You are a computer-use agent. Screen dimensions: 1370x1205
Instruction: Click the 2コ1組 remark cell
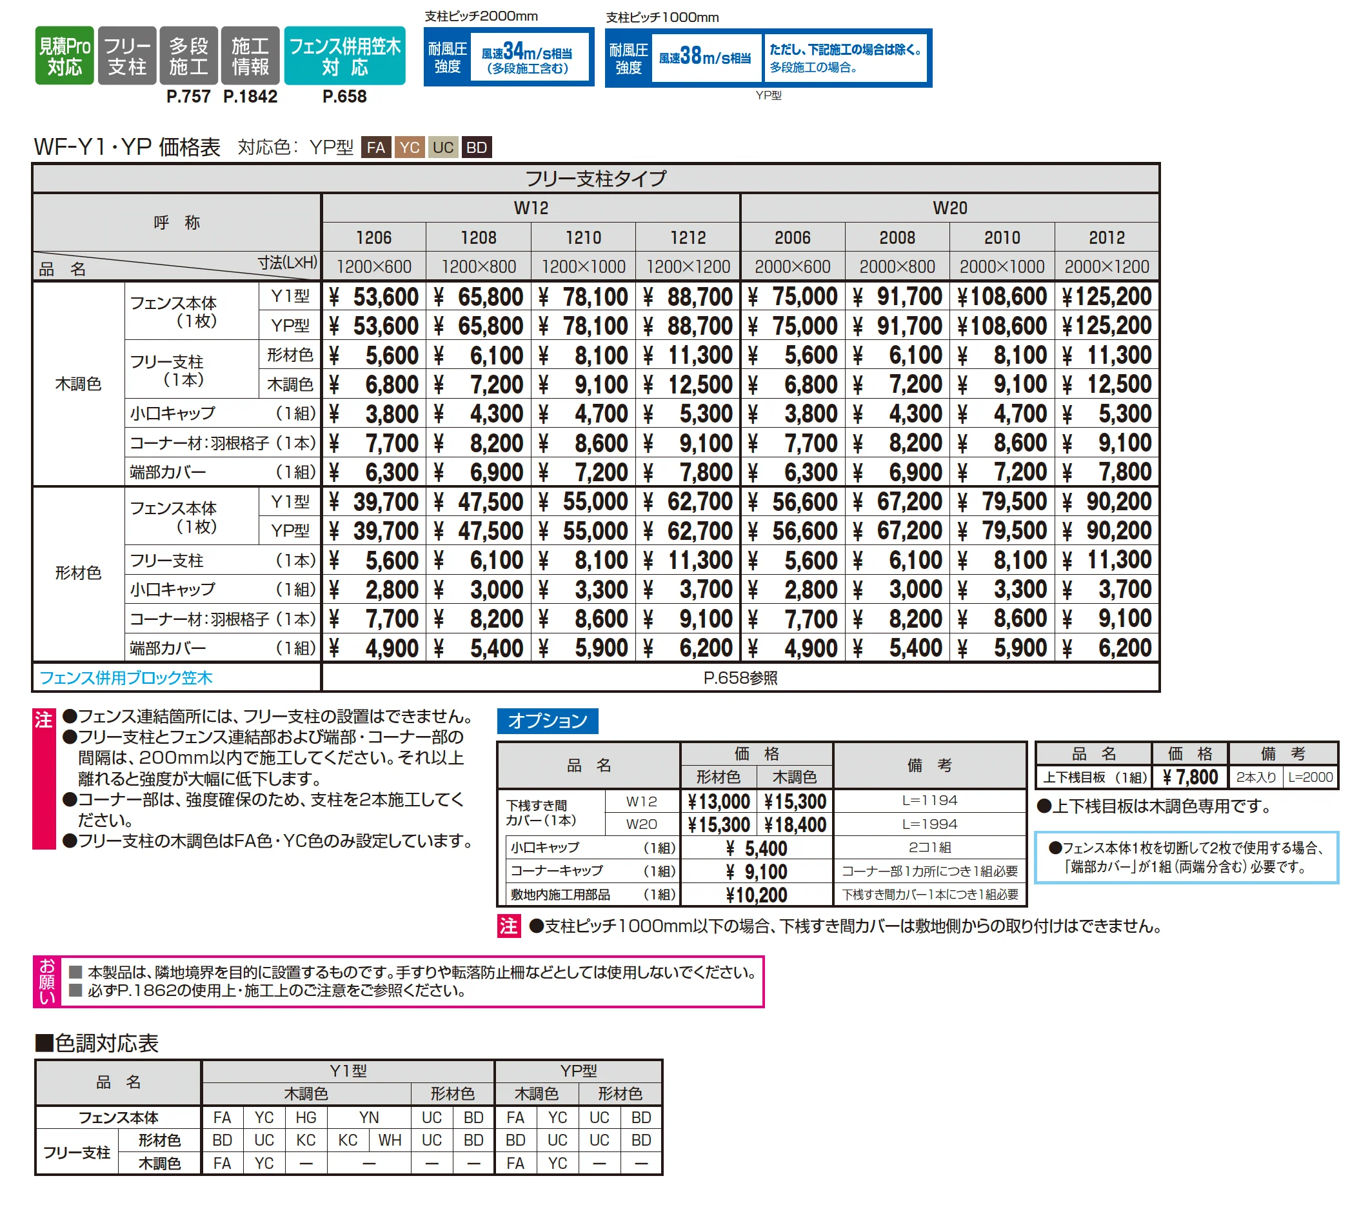[929, 847]
